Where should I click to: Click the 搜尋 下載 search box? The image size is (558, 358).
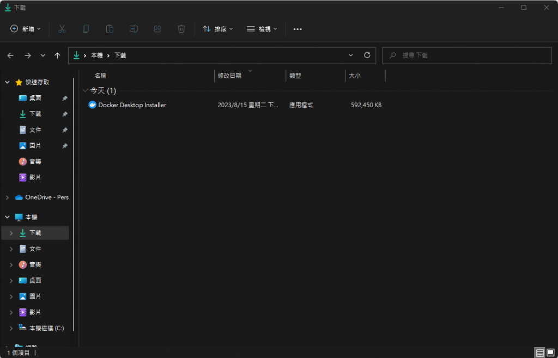(467, 55)
